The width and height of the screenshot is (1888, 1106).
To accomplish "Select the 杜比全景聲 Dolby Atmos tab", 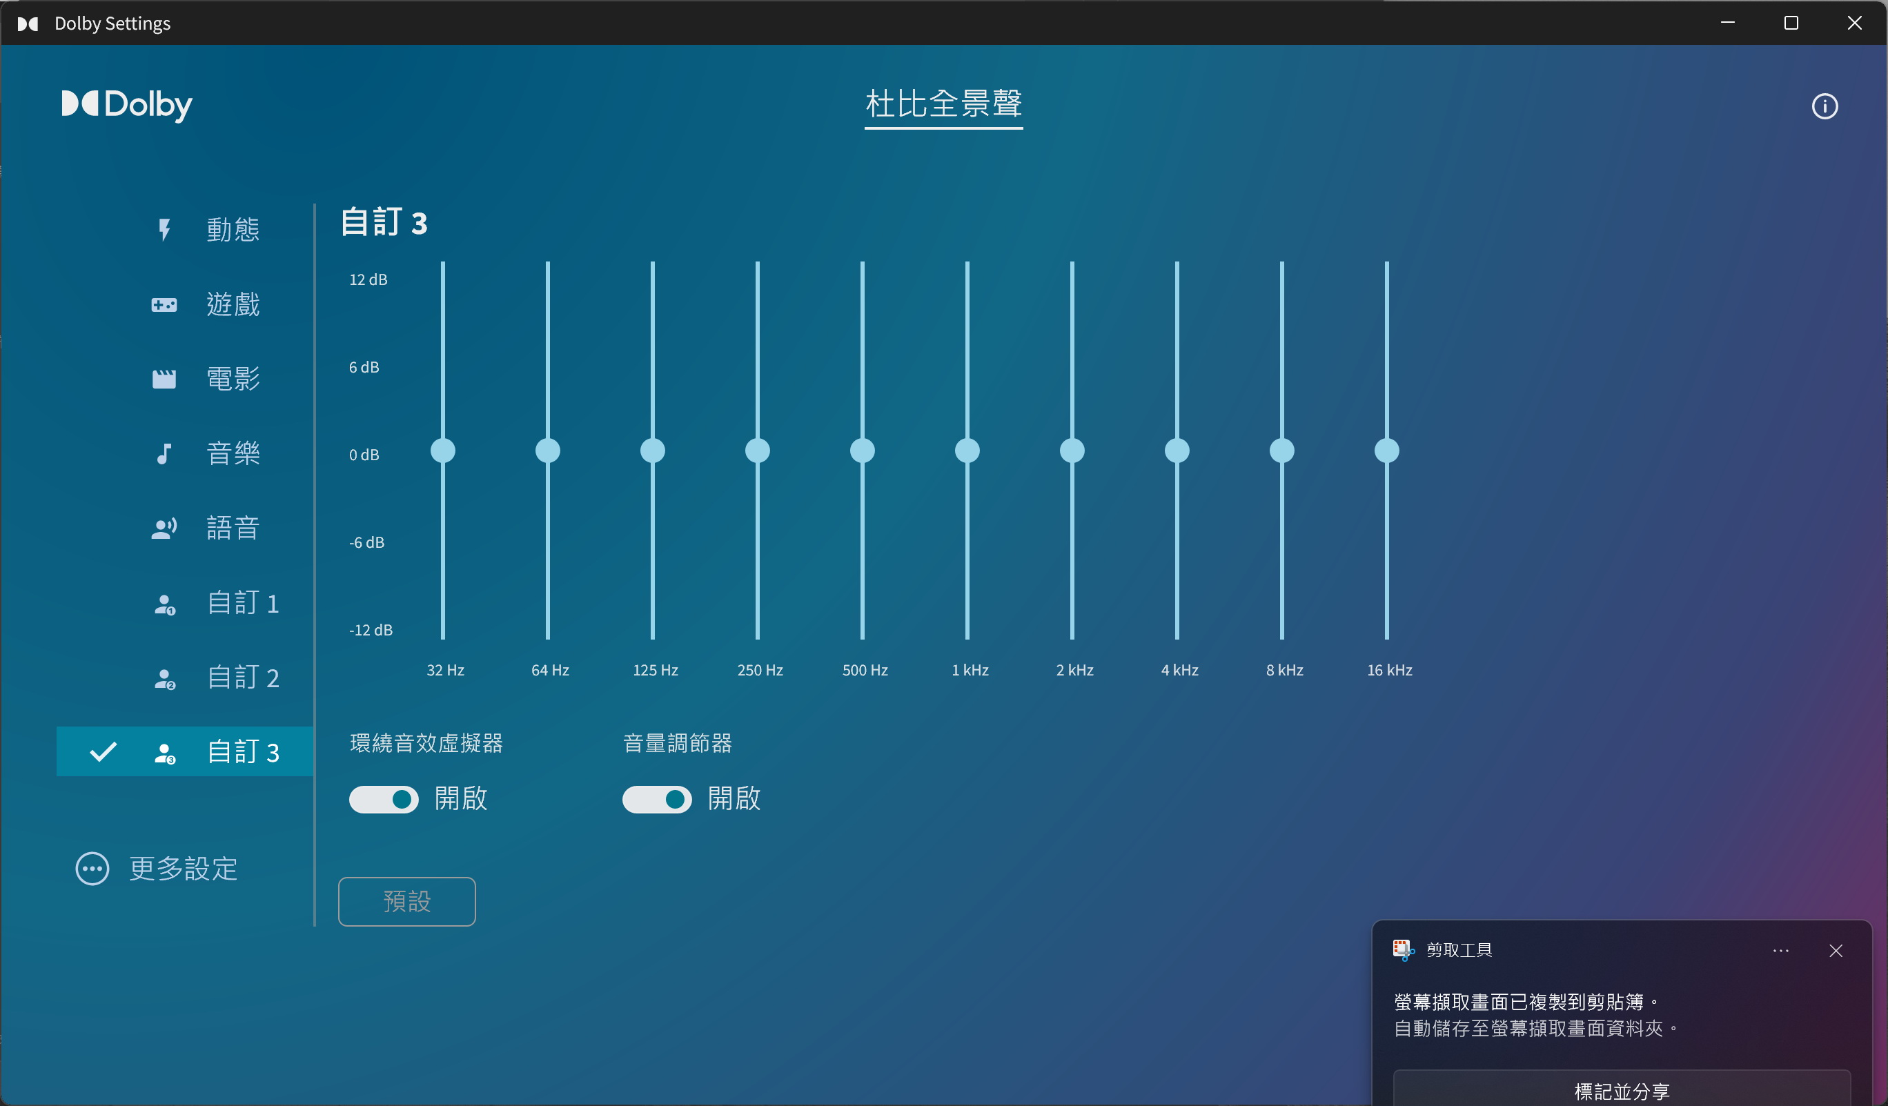I will coord(943,104).
